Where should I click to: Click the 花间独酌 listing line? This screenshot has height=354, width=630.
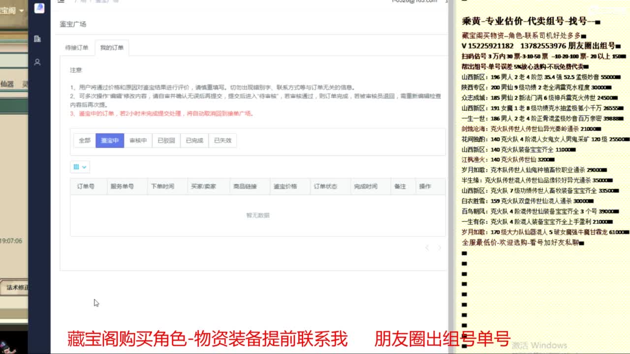coord(545,139)
